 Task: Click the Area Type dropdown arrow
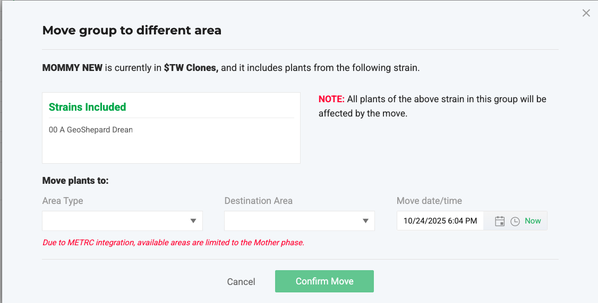coord(193,221)
